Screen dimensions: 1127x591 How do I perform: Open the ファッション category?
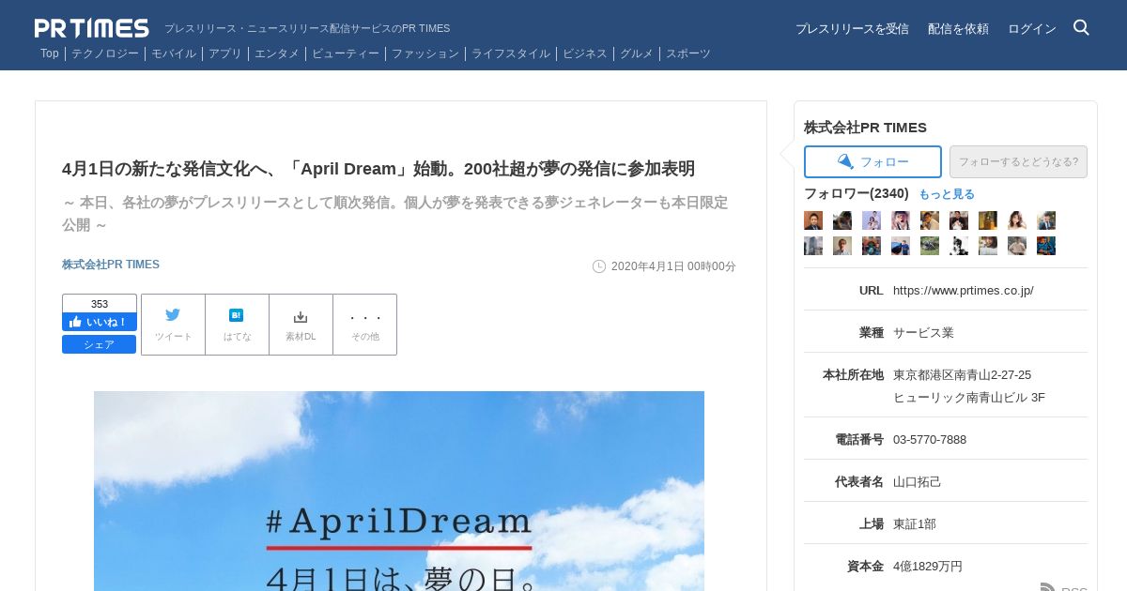[x=425, y=53]
